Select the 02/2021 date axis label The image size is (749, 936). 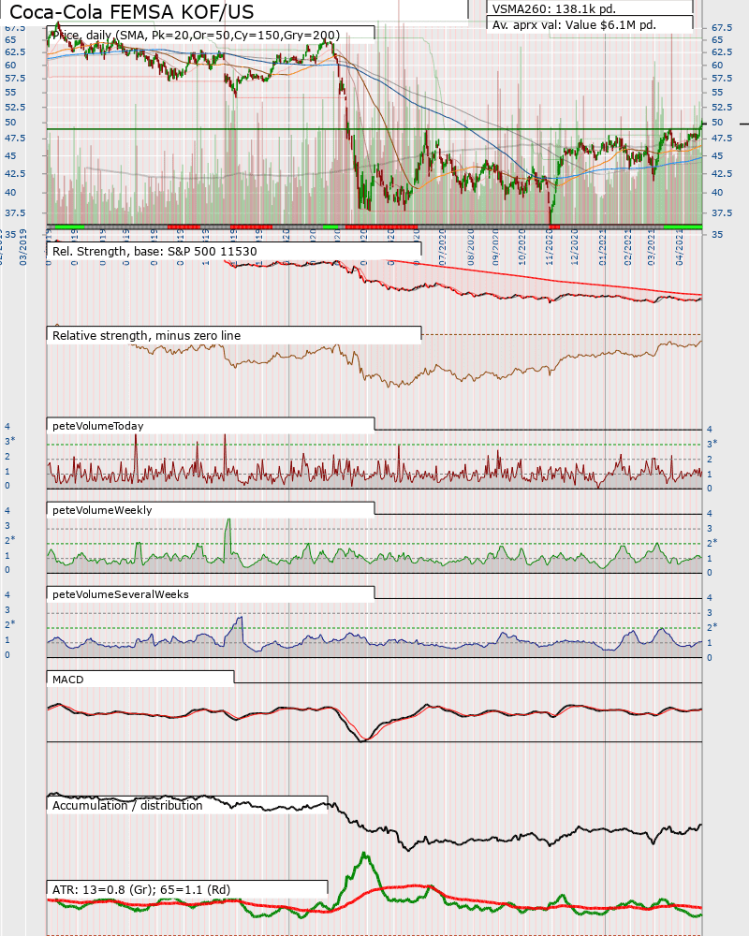click(x=627, y=248)
